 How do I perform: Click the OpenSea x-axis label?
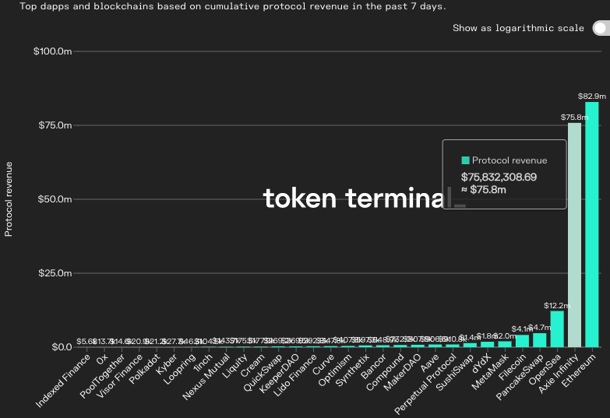(x=545, y=370)
